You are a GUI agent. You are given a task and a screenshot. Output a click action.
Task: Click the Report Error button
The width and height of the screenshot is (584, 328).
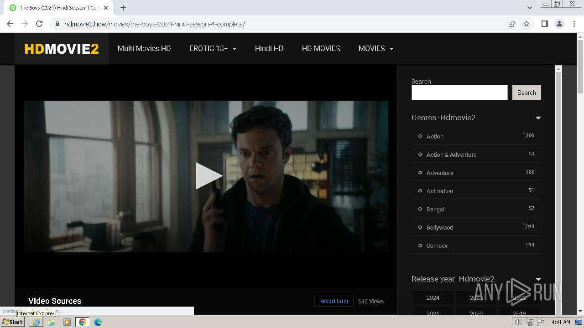coord(334,301)
